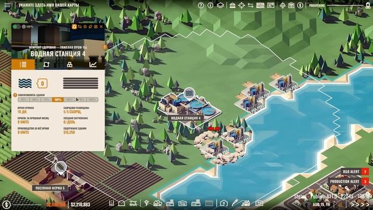The height and width of the screenshot is (210, 373).
Task: Open the player profile icon at top right
Action: click(368, 5)
